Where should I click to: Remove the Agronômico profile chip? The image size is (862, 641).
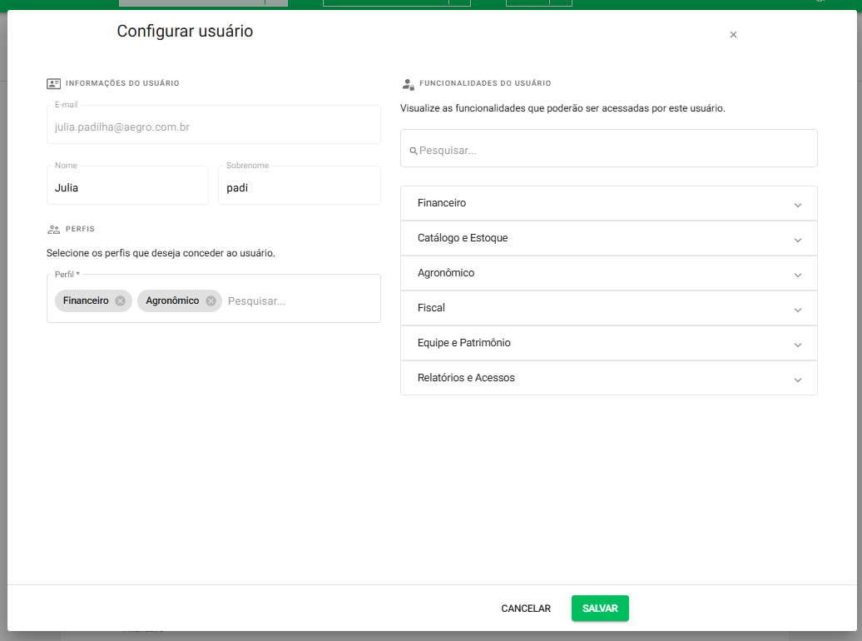point(211,301)
